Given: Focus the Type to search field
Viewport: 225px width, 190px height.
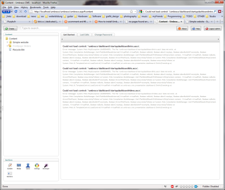Looking at the screenshot, I should coord(45,28).
